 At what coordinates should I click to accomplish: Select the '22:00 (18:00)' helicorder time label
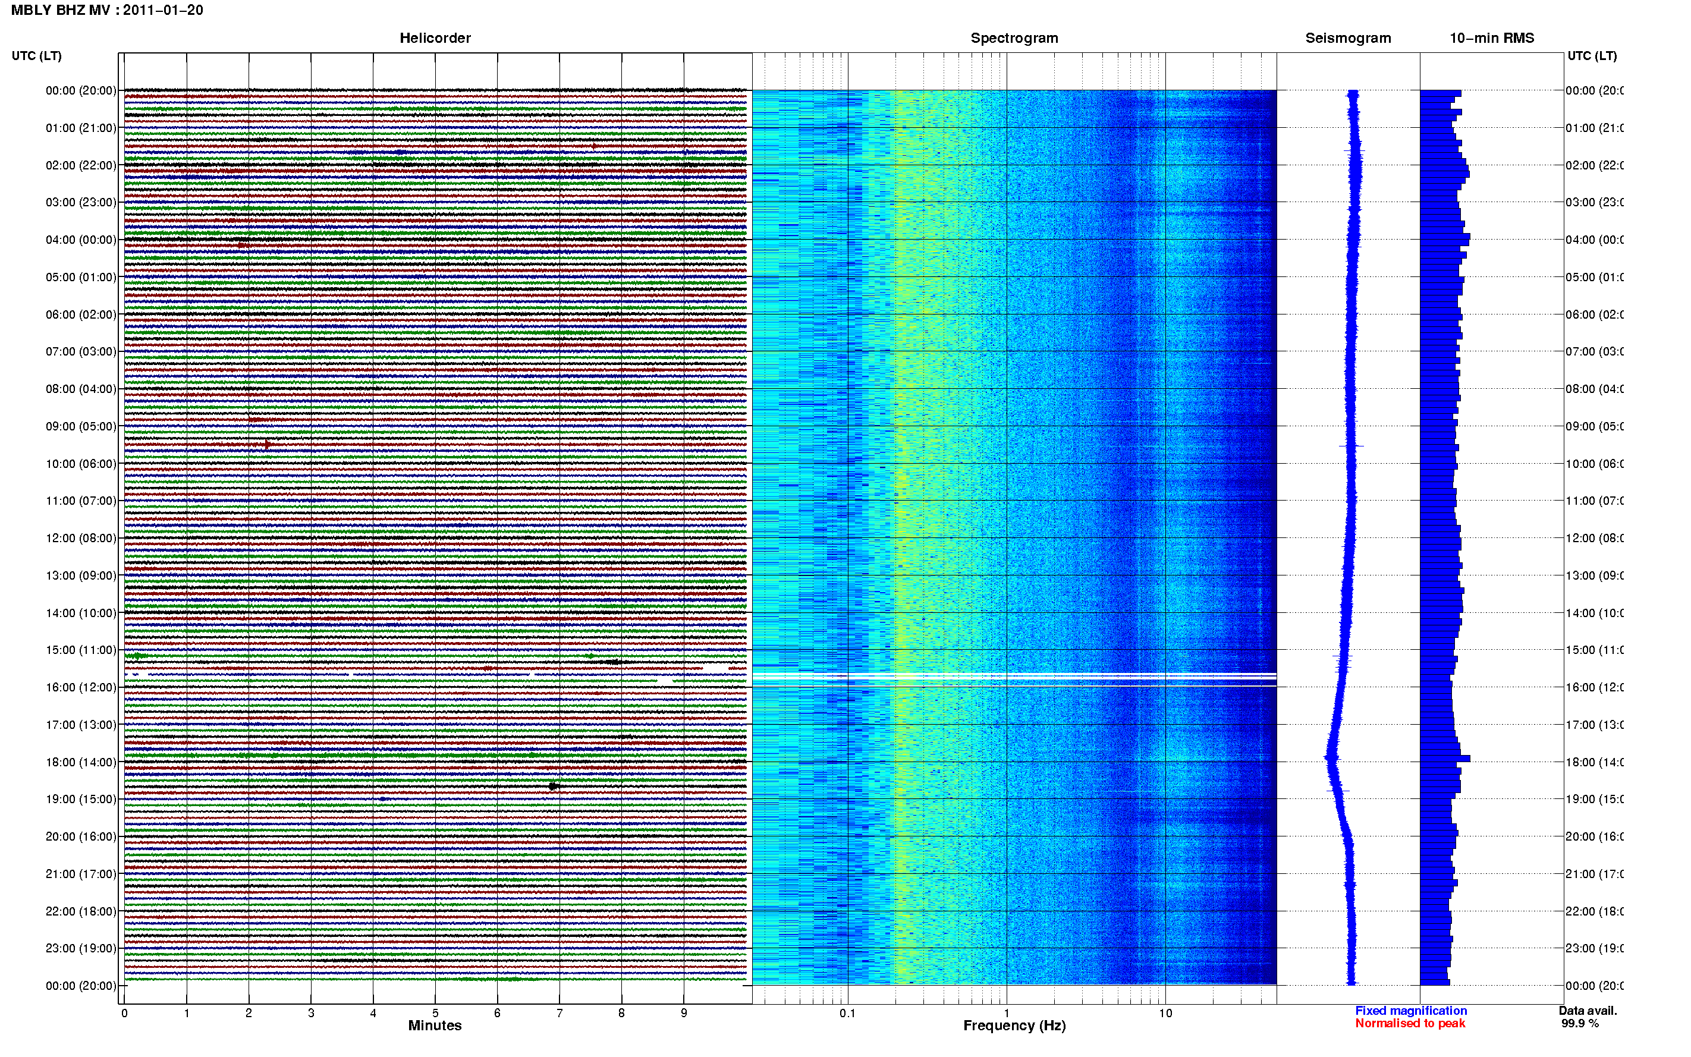(81, 911)
